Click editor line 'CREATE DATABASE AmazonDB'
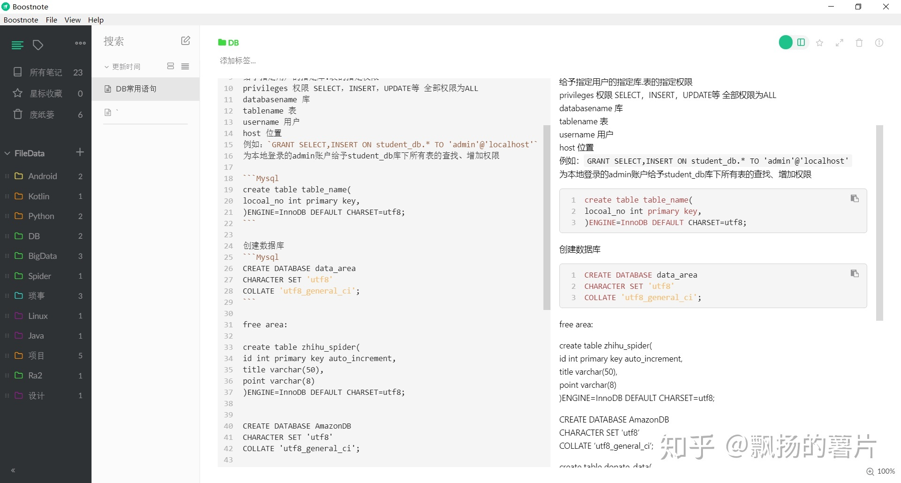This screenshot has width=901, height=483. point(297,426)
